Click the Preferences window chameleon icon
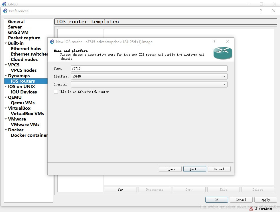 tap(5, 11)
